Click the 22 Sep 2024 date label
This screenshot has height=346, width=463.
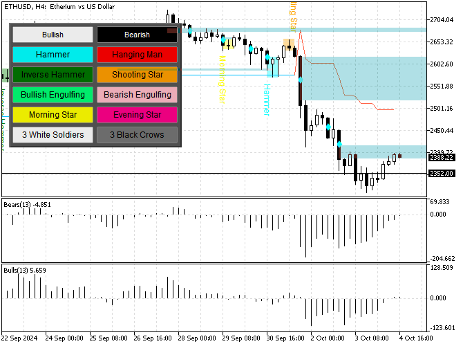[19, 338]
